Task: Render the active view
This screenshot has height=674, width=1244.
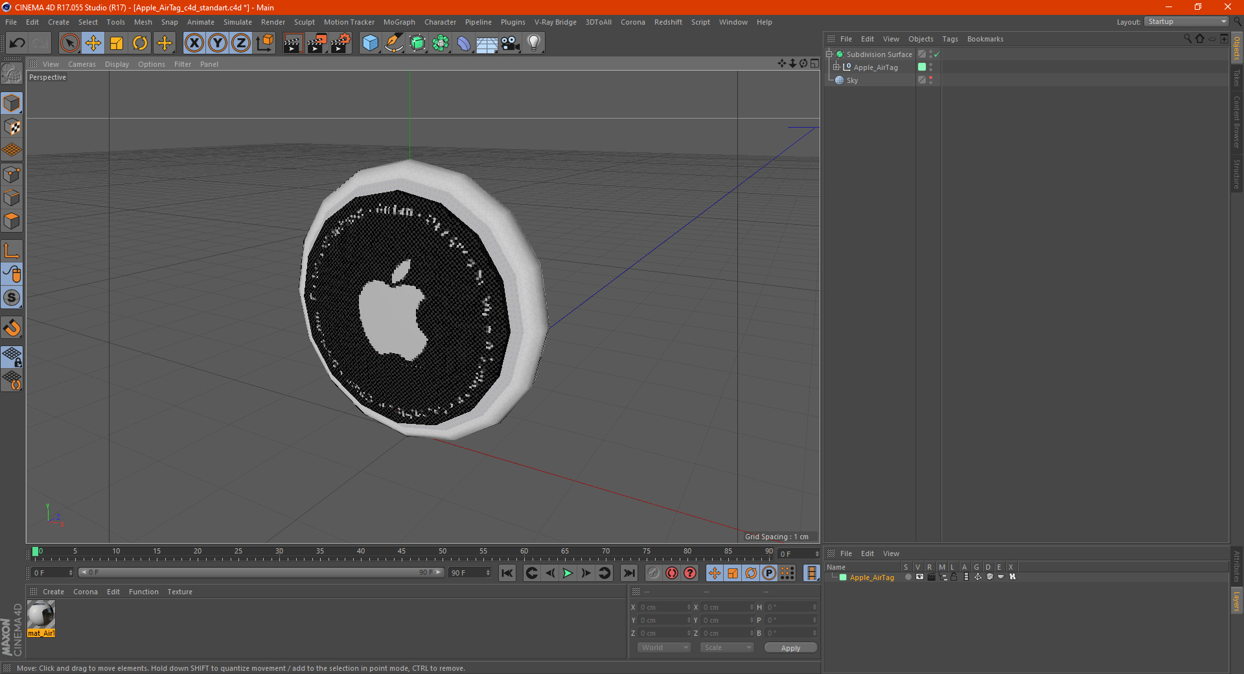Action: (x=293, y=43)
